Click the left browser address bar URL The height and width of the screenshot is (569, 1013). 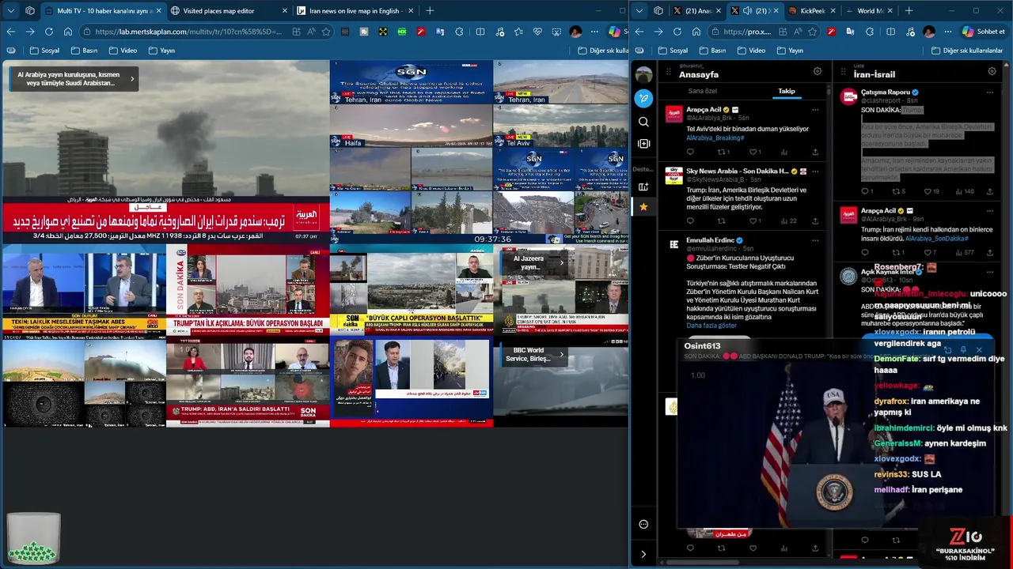pyautogui.click(x=188, y=32)
